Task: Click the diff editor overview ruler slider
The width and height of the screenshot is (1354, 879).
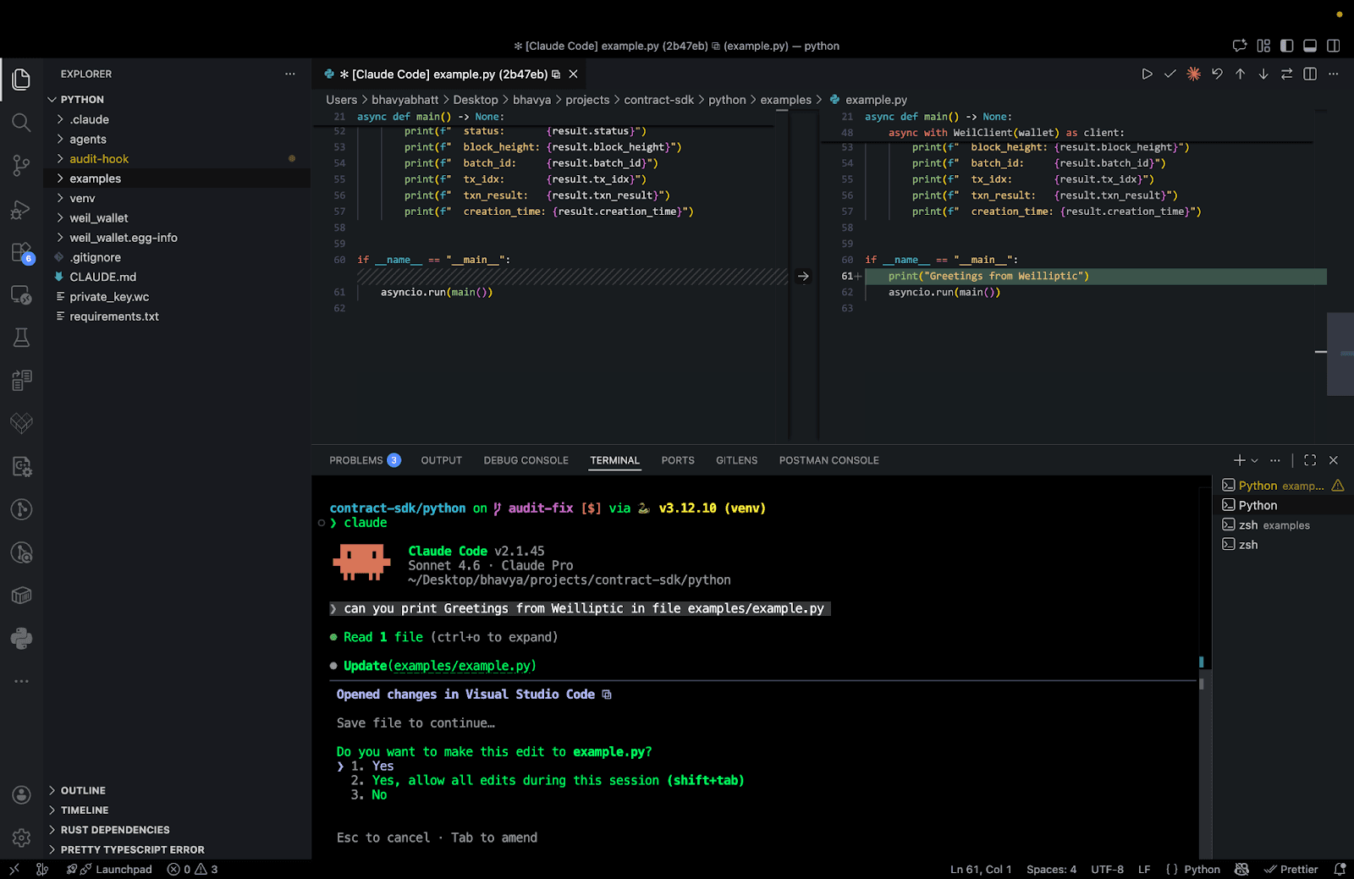Action: [x=1340, y=354]
